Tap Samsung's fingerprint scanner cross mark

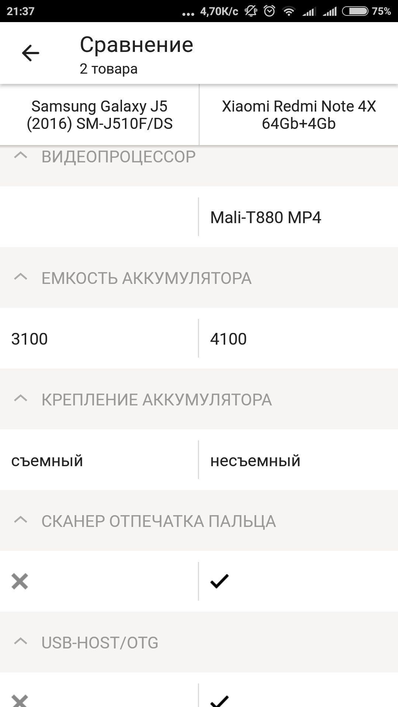(20, 581)
